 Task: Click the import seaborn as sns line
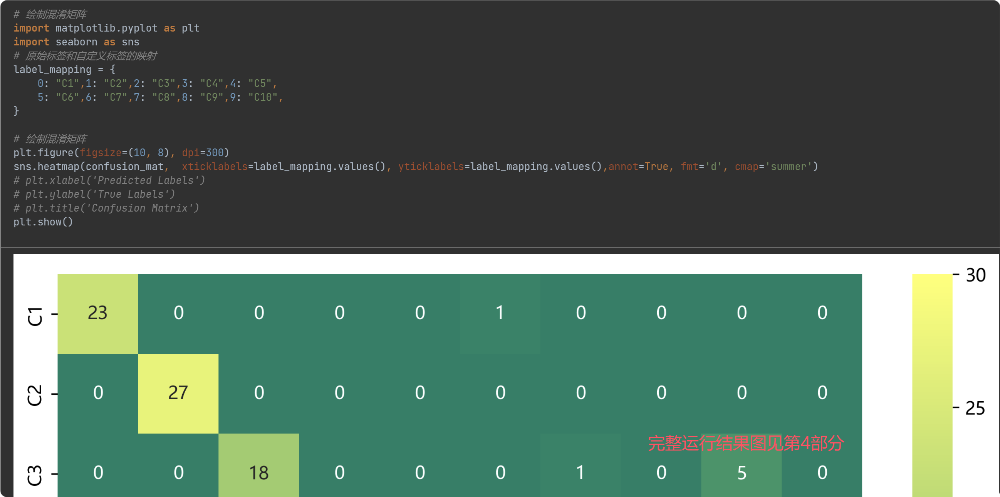(x=76, y=42)
